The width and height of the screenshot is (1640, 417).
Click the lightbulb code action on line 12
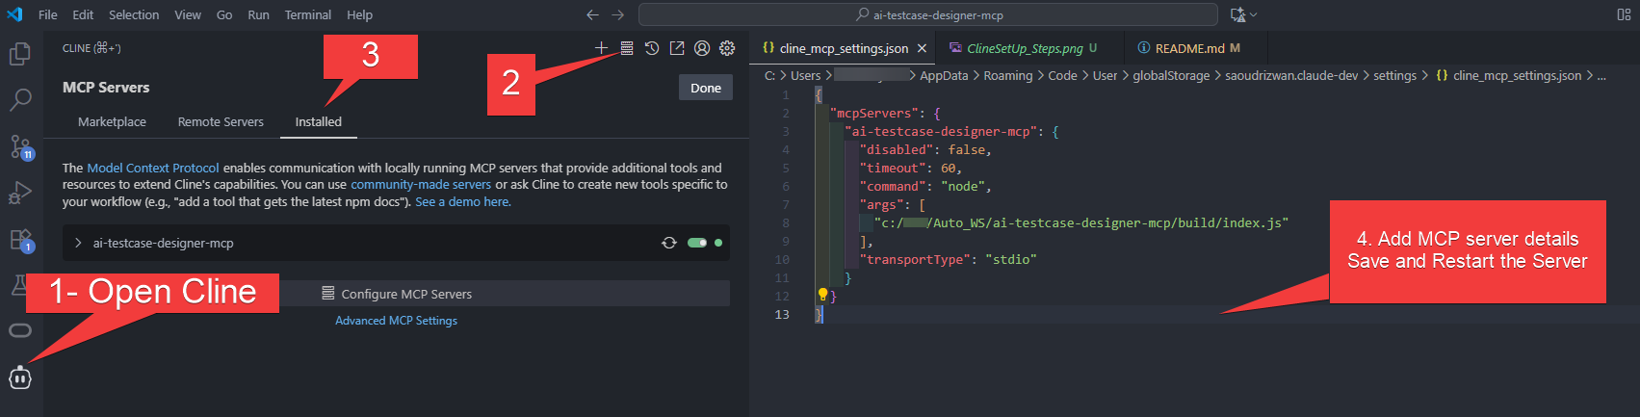click(x=822, y=295)
